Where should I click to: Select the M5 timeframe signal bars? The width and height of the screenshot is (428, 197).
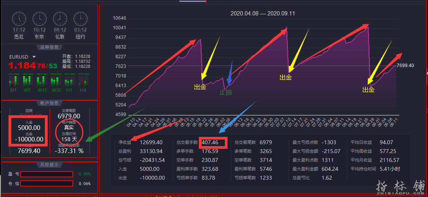(x=27, y=80)
